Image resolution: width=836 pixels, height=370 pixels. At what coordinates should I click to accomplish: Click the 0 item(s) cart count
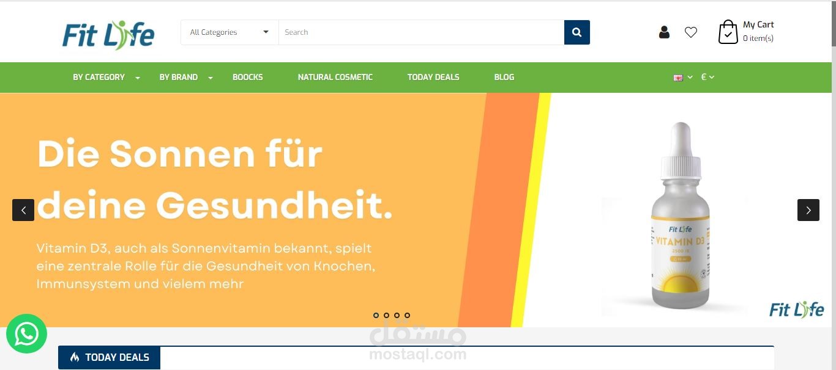(758, 38)
